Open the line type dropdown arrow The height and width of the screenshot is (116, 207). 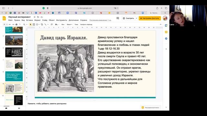click(48, 24)
